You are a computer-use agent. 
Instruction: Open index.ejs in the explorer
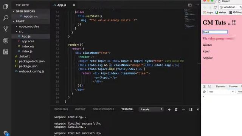(x=28, y=46)
